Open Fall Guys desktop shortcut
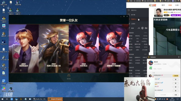Image resolution: width=181 pixels, height=101 pixels. point(4,26)
